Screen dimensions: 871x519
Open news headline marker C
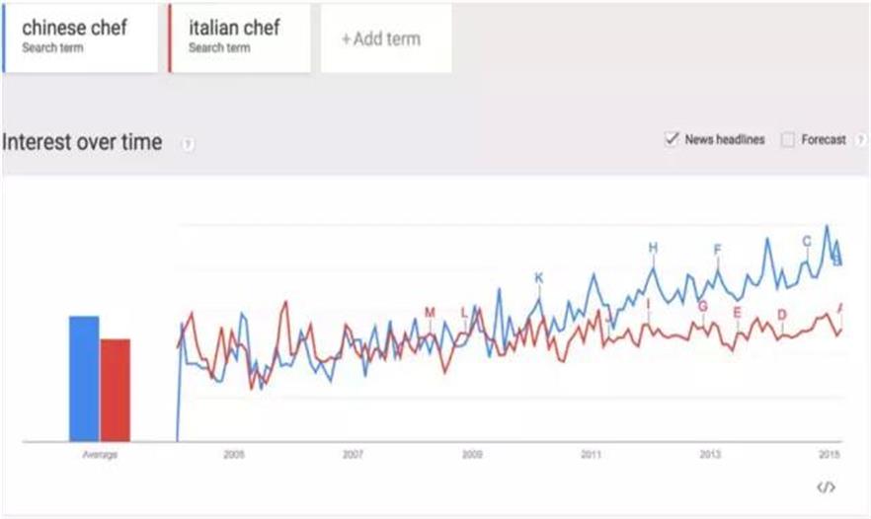tap(807, 241)
